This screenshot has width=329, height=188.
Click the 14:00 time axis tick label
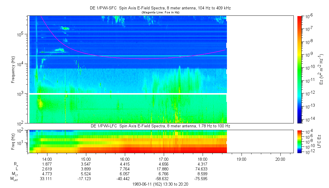pos(47,159)
